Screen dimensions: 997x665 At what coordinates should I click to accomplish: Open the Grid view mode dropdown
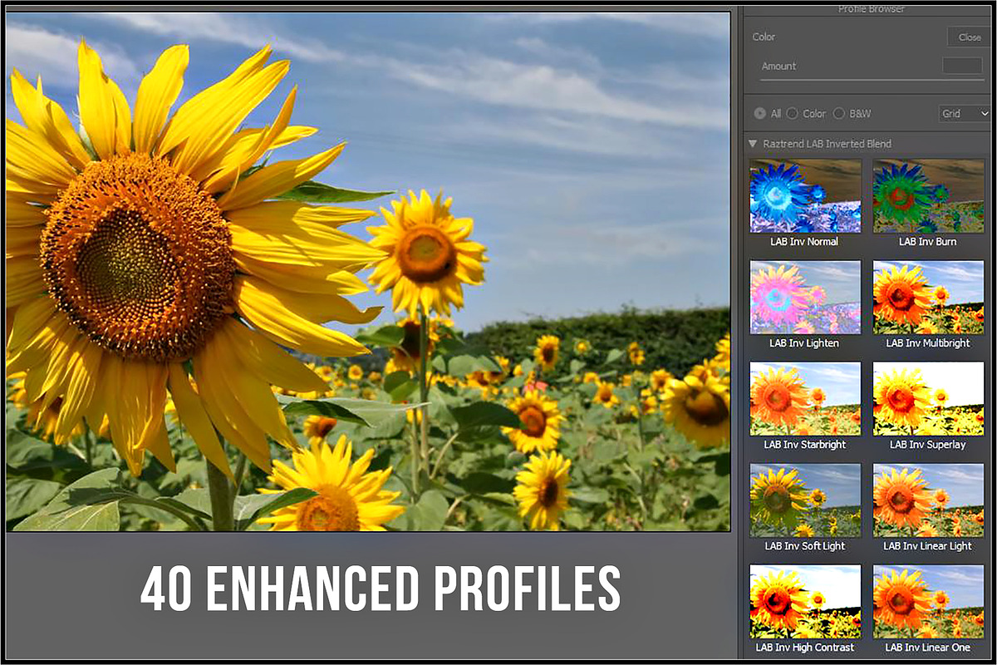click(x=964, y=113)
